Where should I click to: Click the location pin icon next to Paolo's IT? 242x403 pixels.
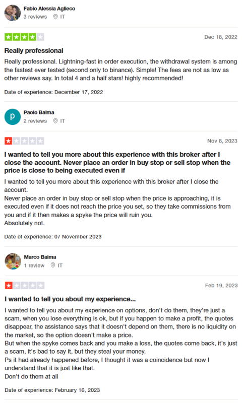[55, 121]
